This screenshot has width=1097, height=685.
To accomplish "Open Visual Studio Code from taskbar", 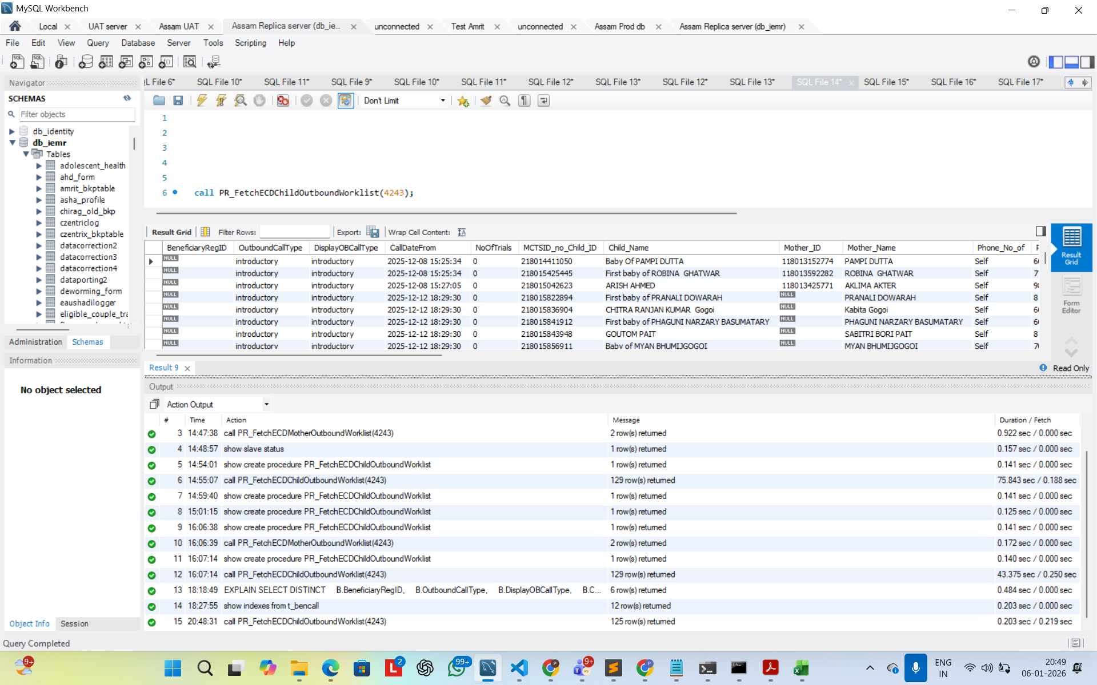I will pos(519,668).
